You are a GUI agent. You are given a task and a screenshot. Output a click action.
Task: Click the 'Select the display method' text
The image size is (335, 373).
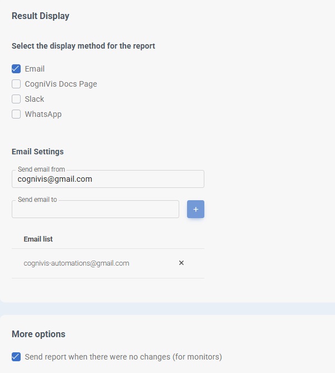[83, 46]
